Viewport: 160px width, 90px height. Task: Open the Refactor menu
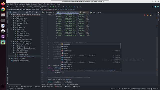point(34,4)
